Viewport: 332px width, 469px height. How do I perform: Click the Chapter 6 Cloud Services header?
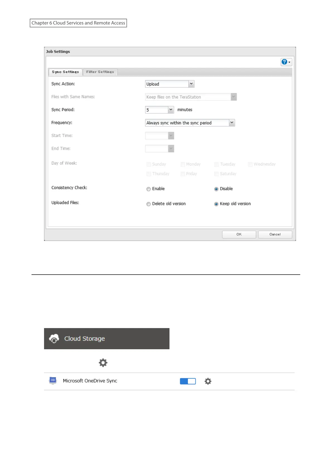pos(78,23)
